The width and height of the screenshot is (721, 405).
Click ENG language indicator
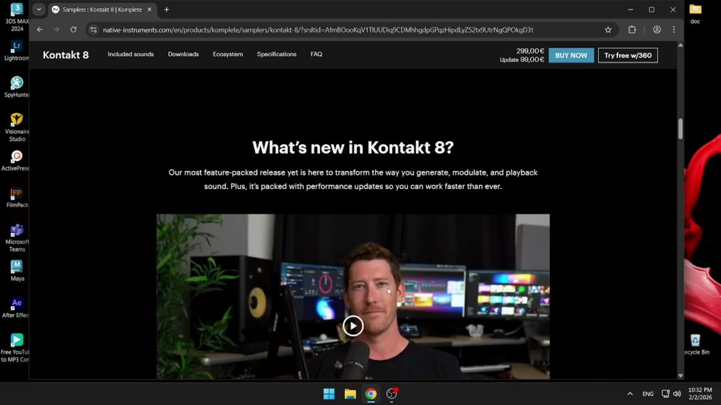pos(648,394)
